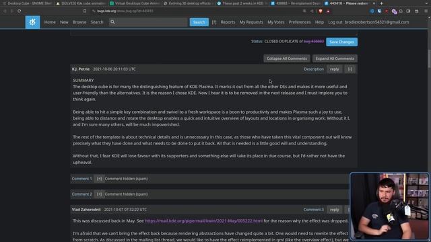Open the Reports page

click(228, 22)
